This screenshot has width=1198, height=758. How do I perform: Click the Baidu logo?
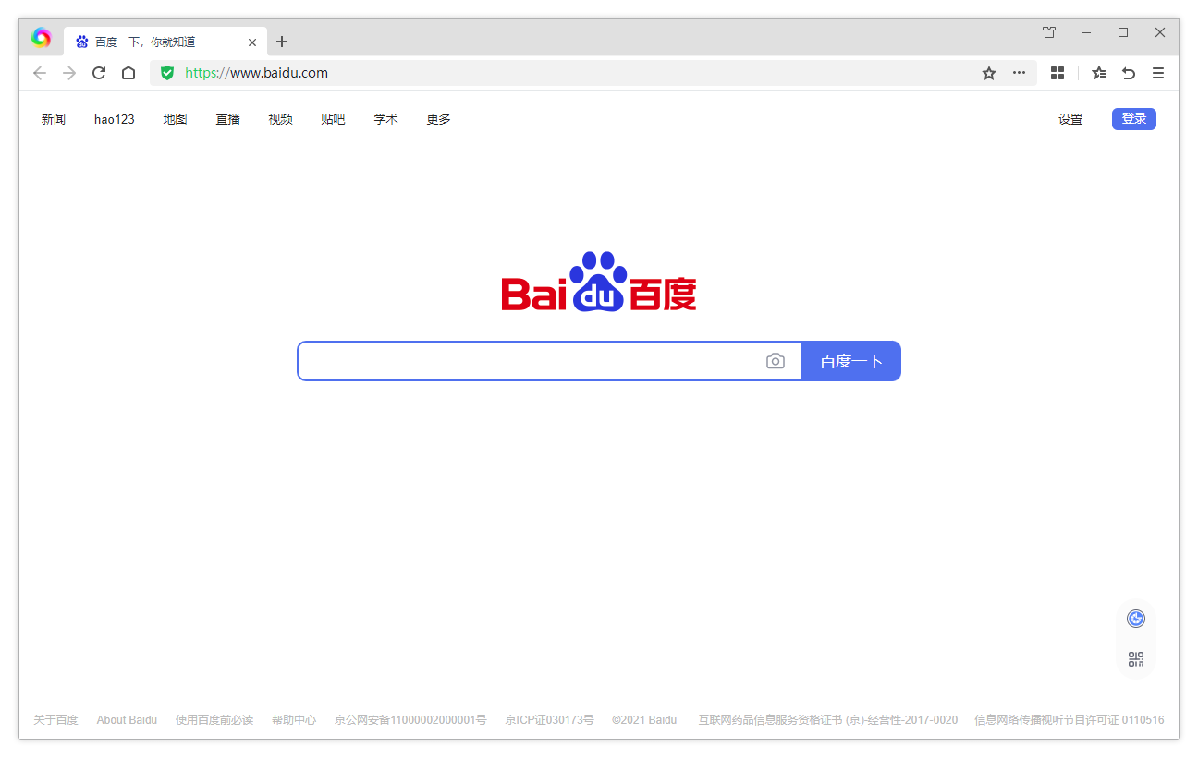coord(599,282)
